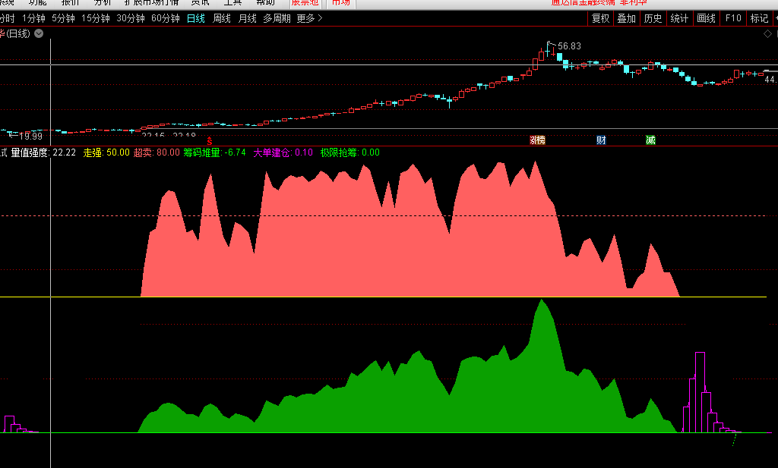Expand 更多 period options
Screen dimensions: 778x468
click(309, 18)
